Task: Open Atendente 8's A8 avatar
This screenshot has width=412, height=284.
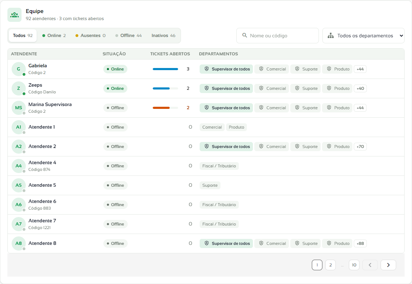Action: [x=19, y=243]
